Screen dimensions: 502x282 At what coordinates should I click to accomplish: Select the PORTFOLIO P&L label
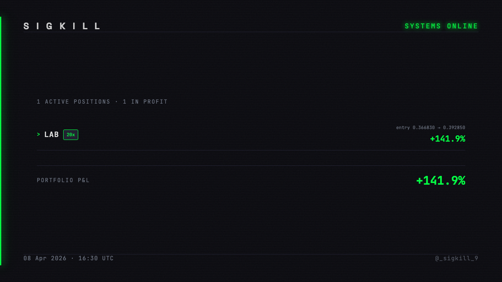click(x=63, y=180)
